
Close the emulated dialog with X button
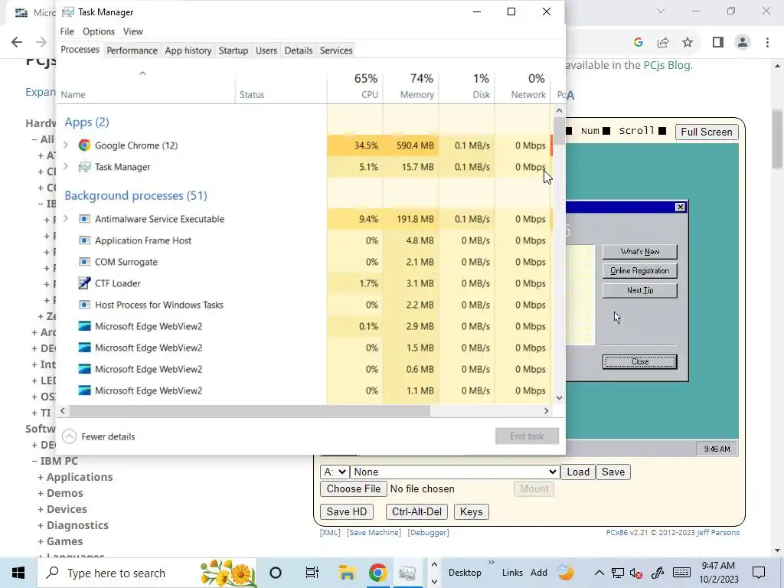[680, 207]
